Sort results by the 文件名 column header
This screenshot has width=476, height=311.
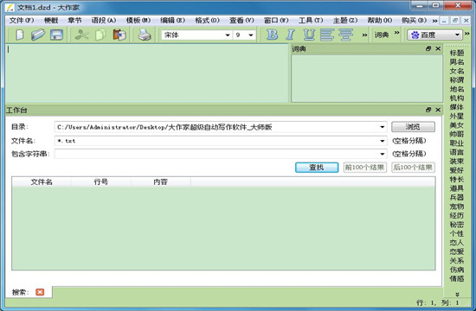[x=42, y=182]
